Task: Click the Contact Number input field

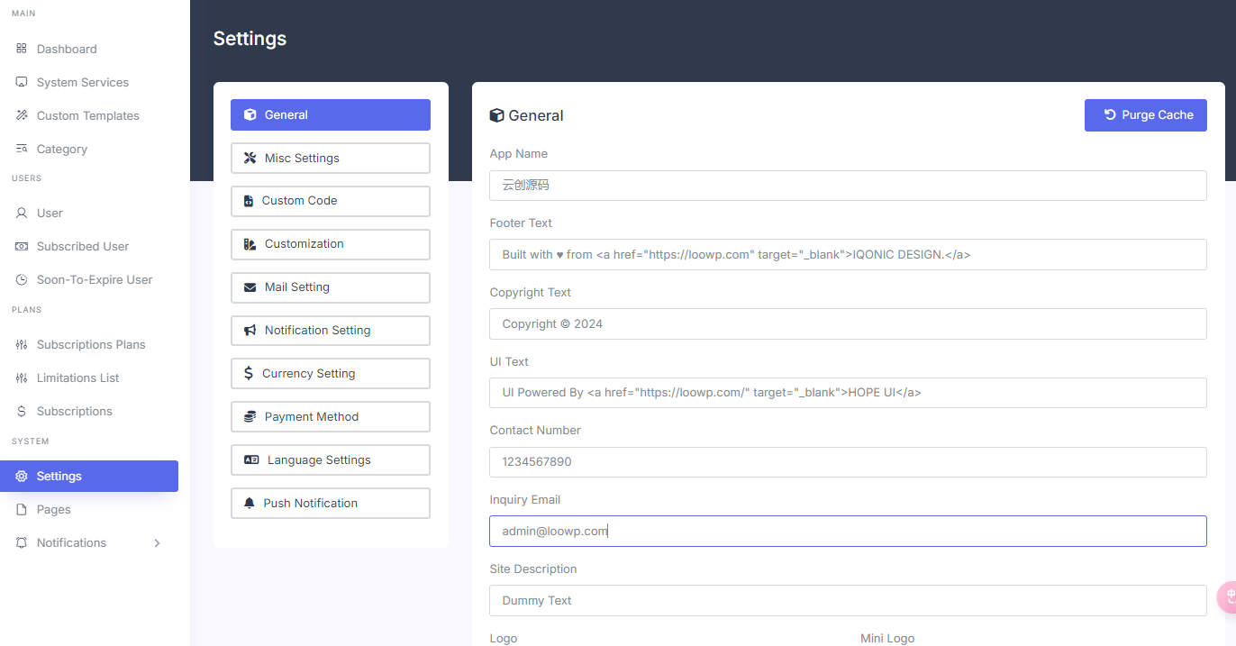Action: pos(848,462)
